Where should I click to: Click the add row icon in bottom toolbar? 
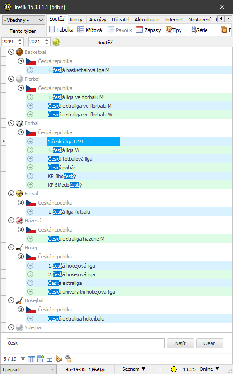click(x=41, y=358)
